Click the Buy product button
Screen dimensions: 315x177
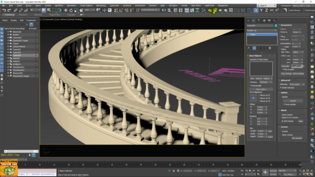pyautogui.click(x=297, y=138)
